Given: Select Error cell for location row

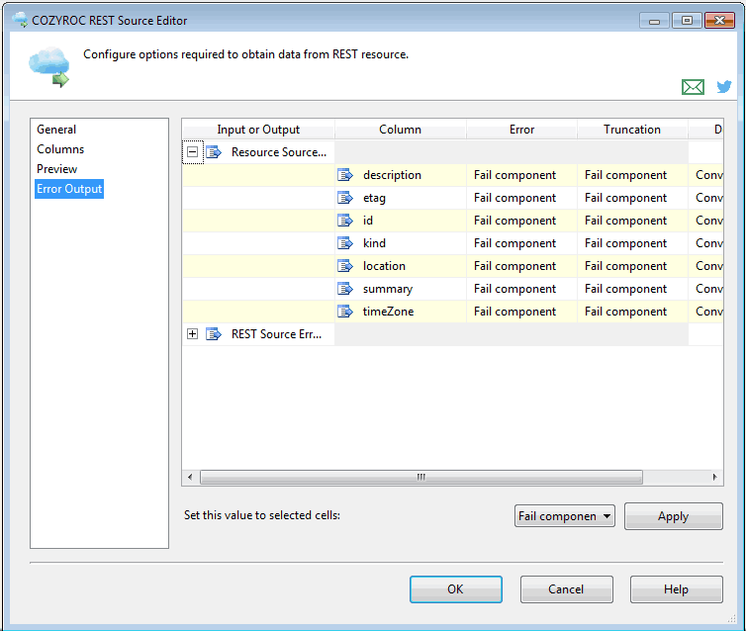Looking at the screenshot, I should tap(522, 266).
